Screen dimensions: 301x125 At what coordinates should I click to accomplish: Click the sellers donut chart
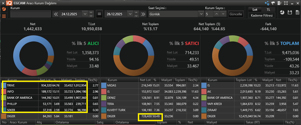134,55
